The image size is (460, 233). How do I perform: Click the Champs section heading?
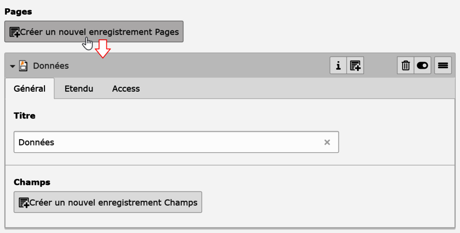coord(31,181)
